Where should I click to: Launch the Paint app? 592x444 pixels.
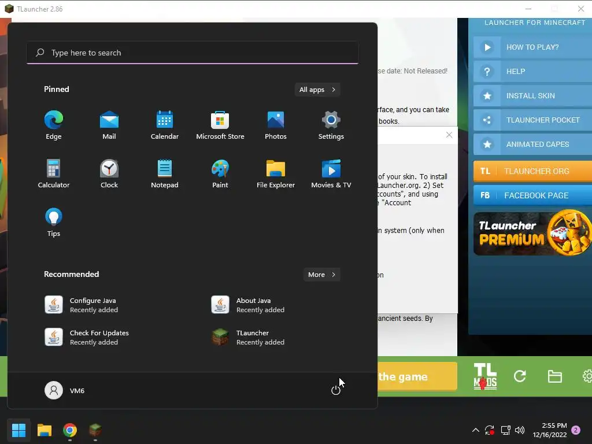(x=220, y=173)
